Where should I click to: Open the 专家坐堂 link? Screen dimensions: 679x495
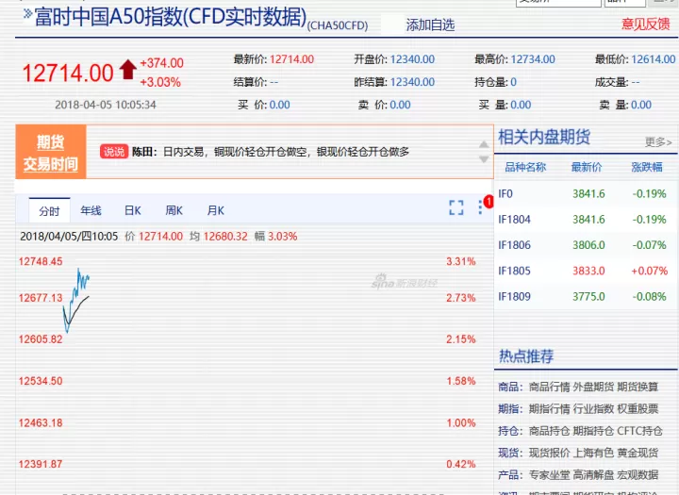pos(549,475)
